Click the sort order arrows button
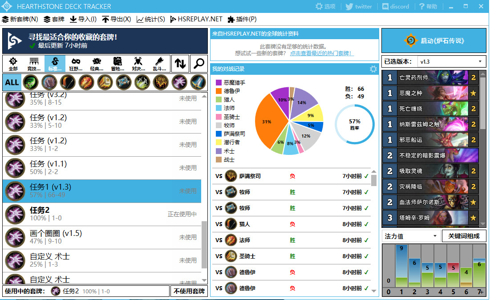This screenshot has width=490, height=300. tap(180, 64)
